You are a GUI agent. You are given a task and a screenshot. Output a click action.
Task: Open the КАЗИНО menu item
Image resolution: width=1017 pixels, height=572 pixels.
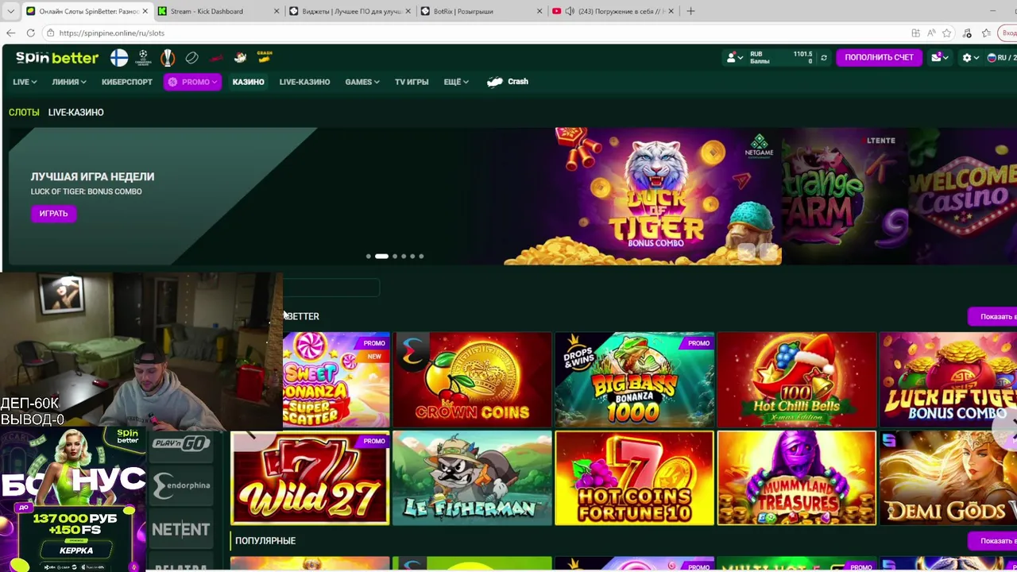tap(248, 82)
